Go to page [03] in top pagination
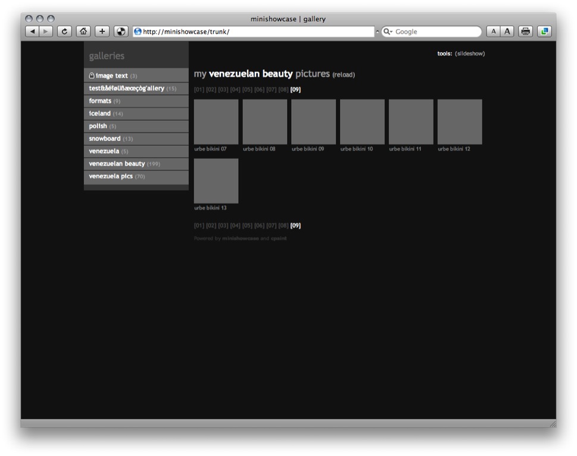Viewport: 577px width, 456px height. point(223,89)
